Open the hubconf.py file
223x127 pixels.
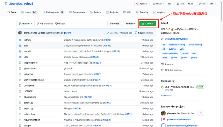pyautogui.click(x=29, y=114)
